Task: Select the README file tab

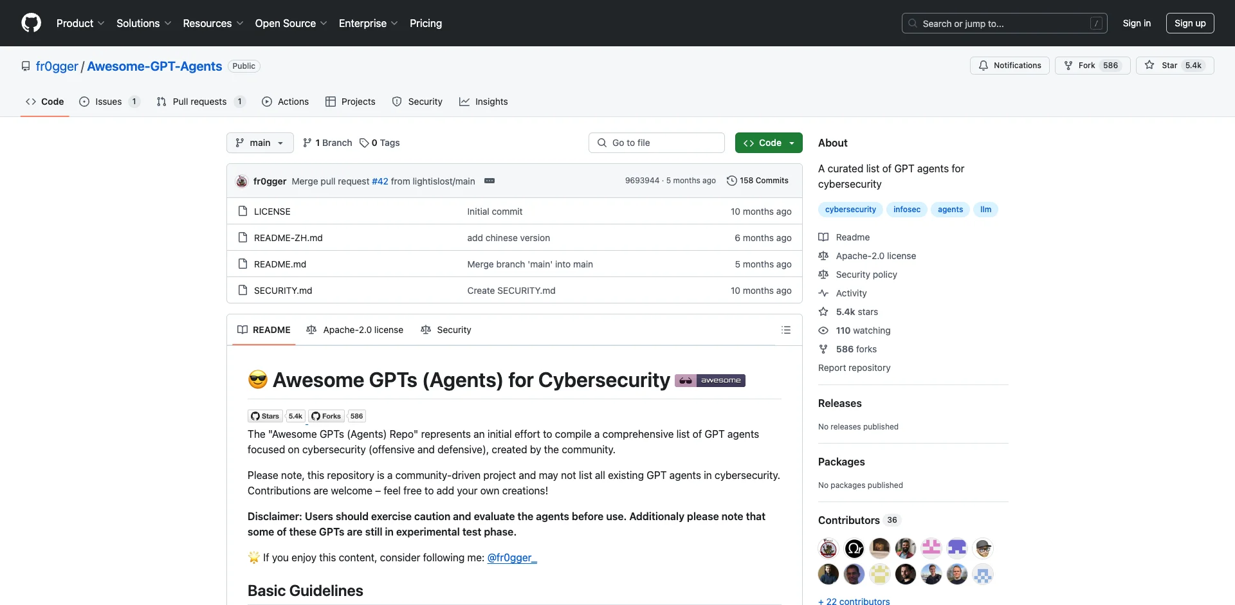Action: pyautogui.click(x=264, y=330)
